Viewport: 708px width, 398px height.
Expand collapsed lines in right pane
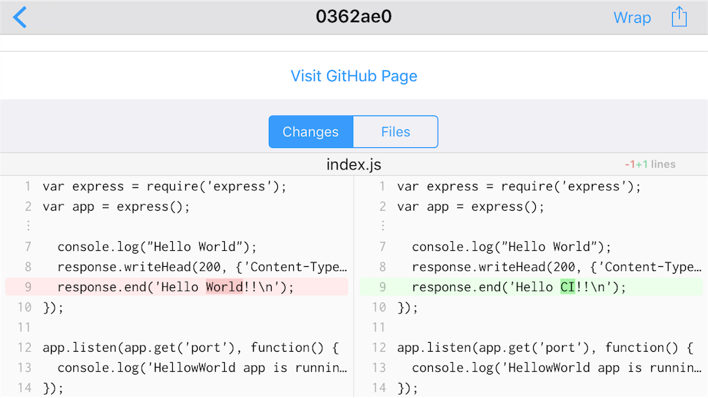pos(383,225)
